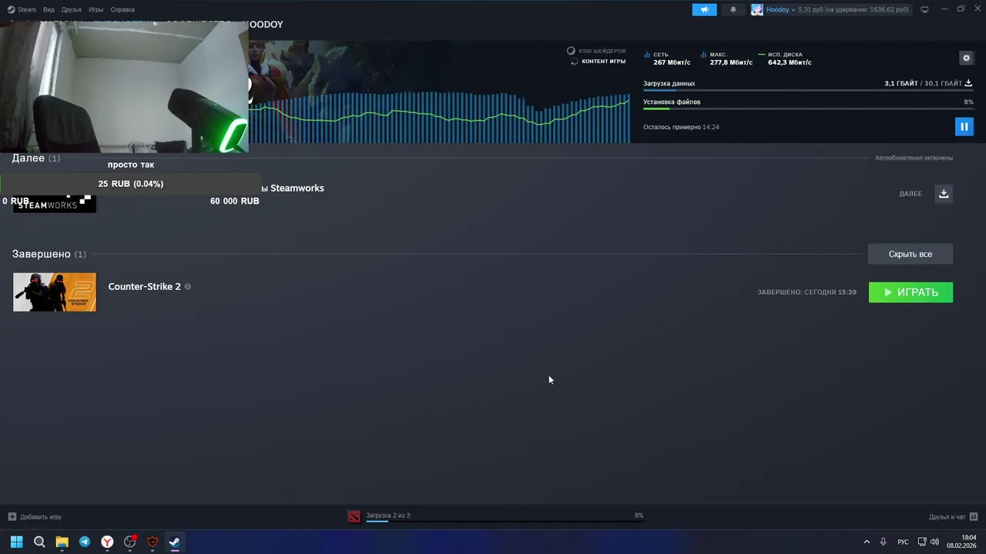Open download settings gear icon

point(966,58)
